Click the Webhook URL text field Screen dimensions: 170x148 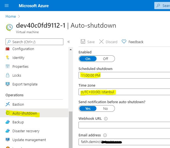click(124, 125)
